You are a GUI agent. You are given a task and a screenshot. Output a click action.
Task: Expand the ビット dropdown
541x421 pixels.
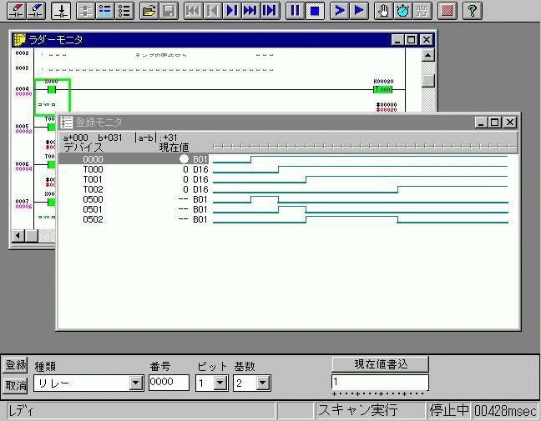click(x=220, y=383)
